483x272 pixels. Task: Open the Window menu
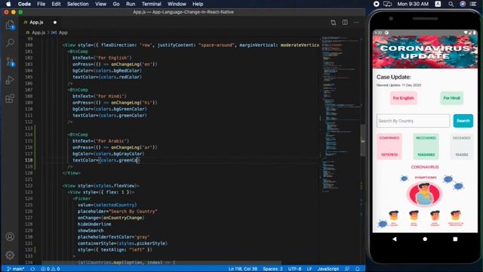[x=177, y=4]
